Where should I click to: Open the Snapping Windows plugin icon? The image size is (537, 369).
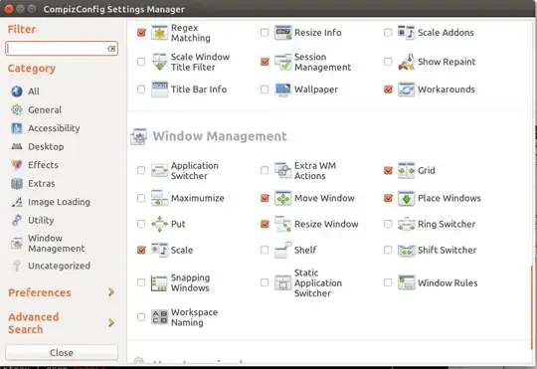coord(159,282)
